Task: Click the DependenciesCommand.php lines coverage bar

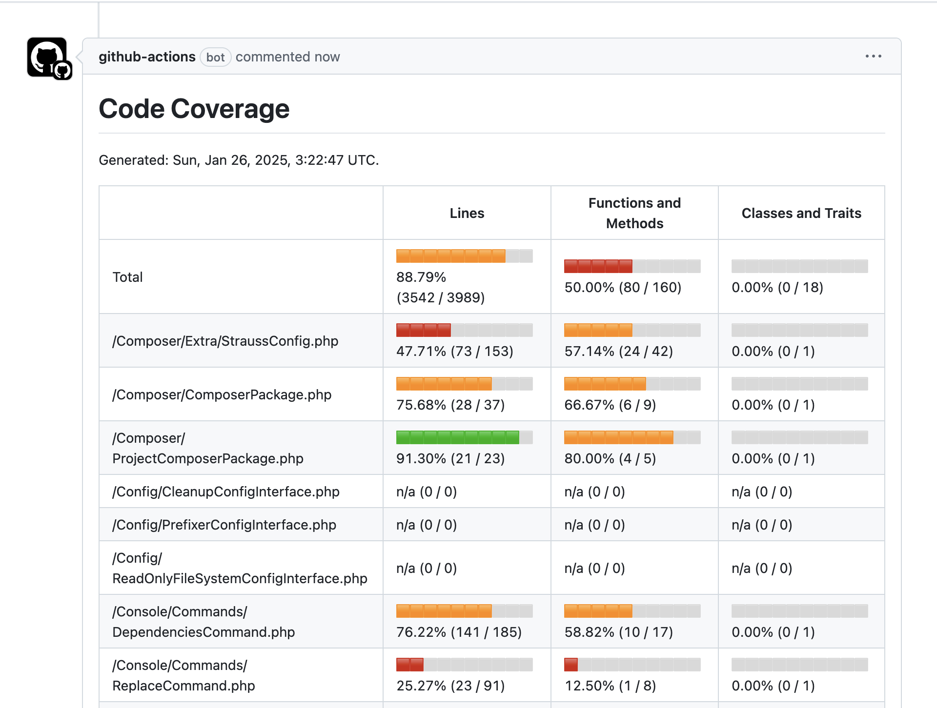Action: coord(464,611)
